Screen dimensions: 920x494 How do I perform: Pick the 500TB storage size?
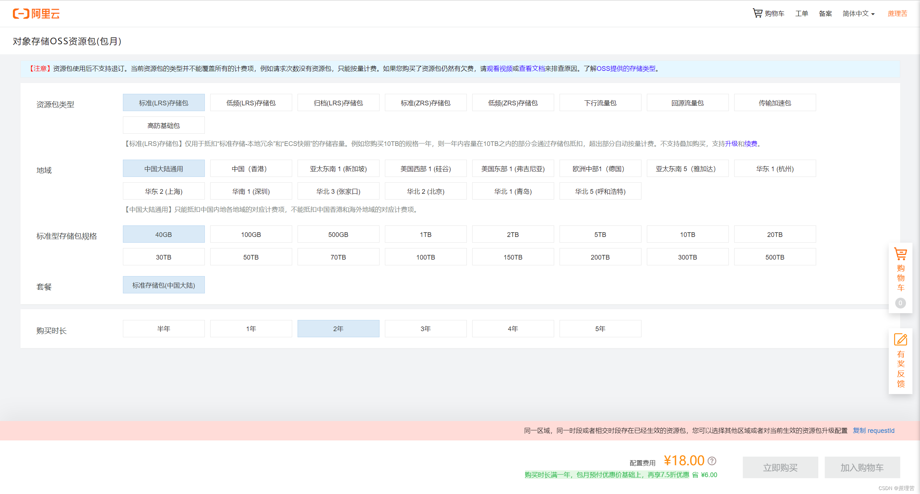[x=775, y=257]
